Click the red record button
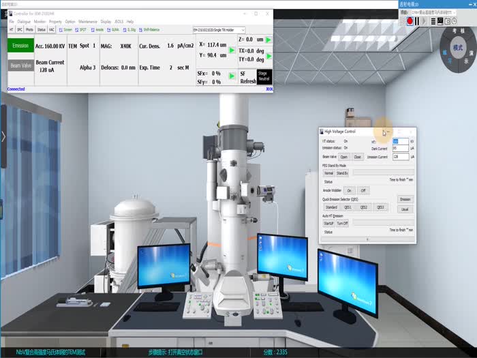477x358 pixels. (x=410, y=21)
